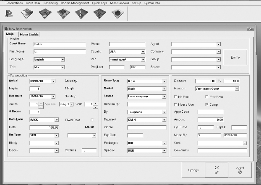Click the toolbar diamond icon with grid pattern
This screenshot has width=261, height=185.
coord(63,13)
